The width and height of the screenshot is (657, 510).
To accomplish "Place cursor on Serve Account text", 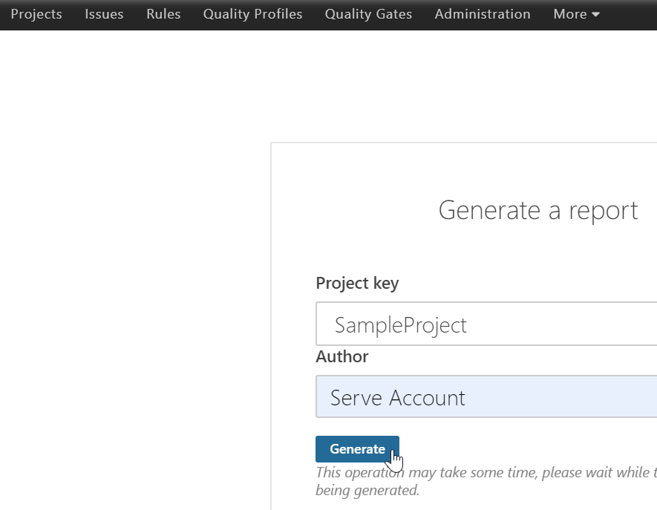I will pyautogui.click(x=398, y=398).
